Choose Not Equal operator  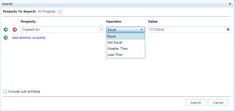[x=125, y=42]
